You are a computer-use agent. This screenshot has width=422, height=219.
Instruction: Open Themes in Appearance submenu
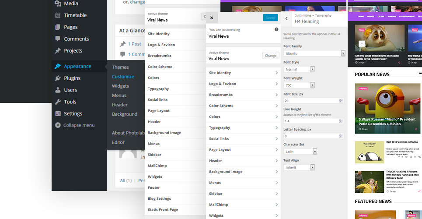120,67
